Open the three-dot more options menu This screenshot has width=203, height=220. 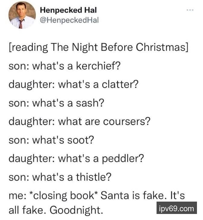click(189, 10)
